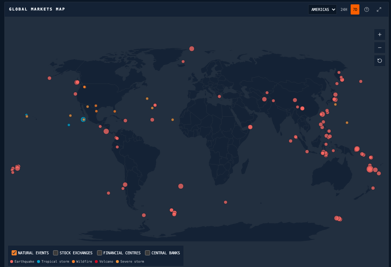Click the Global Markets Map title
The width and height of the screenshot is (391, 267).
(37, 9)
